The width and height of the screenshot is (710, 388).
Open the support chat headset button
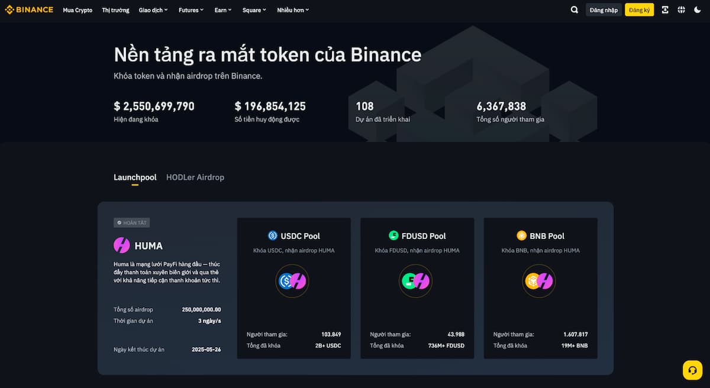[692, 370]
